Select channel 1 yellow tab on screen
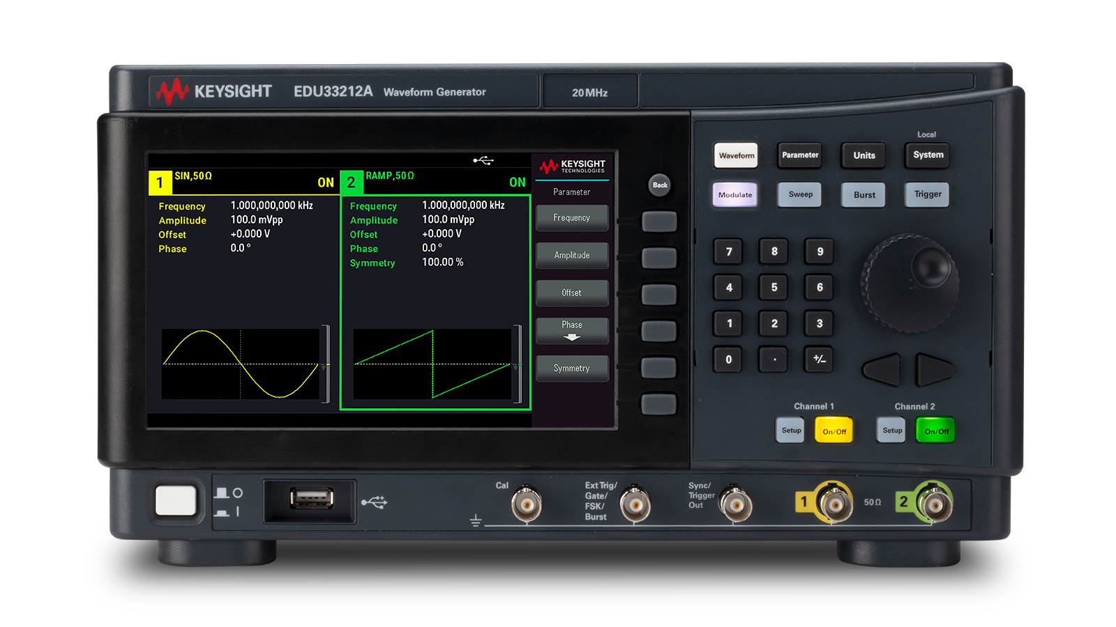 pos(160,183)
